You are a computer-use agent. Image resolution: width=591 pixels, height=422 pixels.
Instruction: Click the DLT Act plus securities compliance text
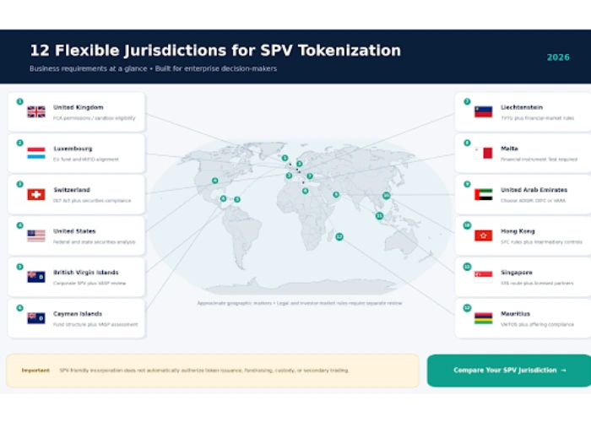[x=92, y=201]
